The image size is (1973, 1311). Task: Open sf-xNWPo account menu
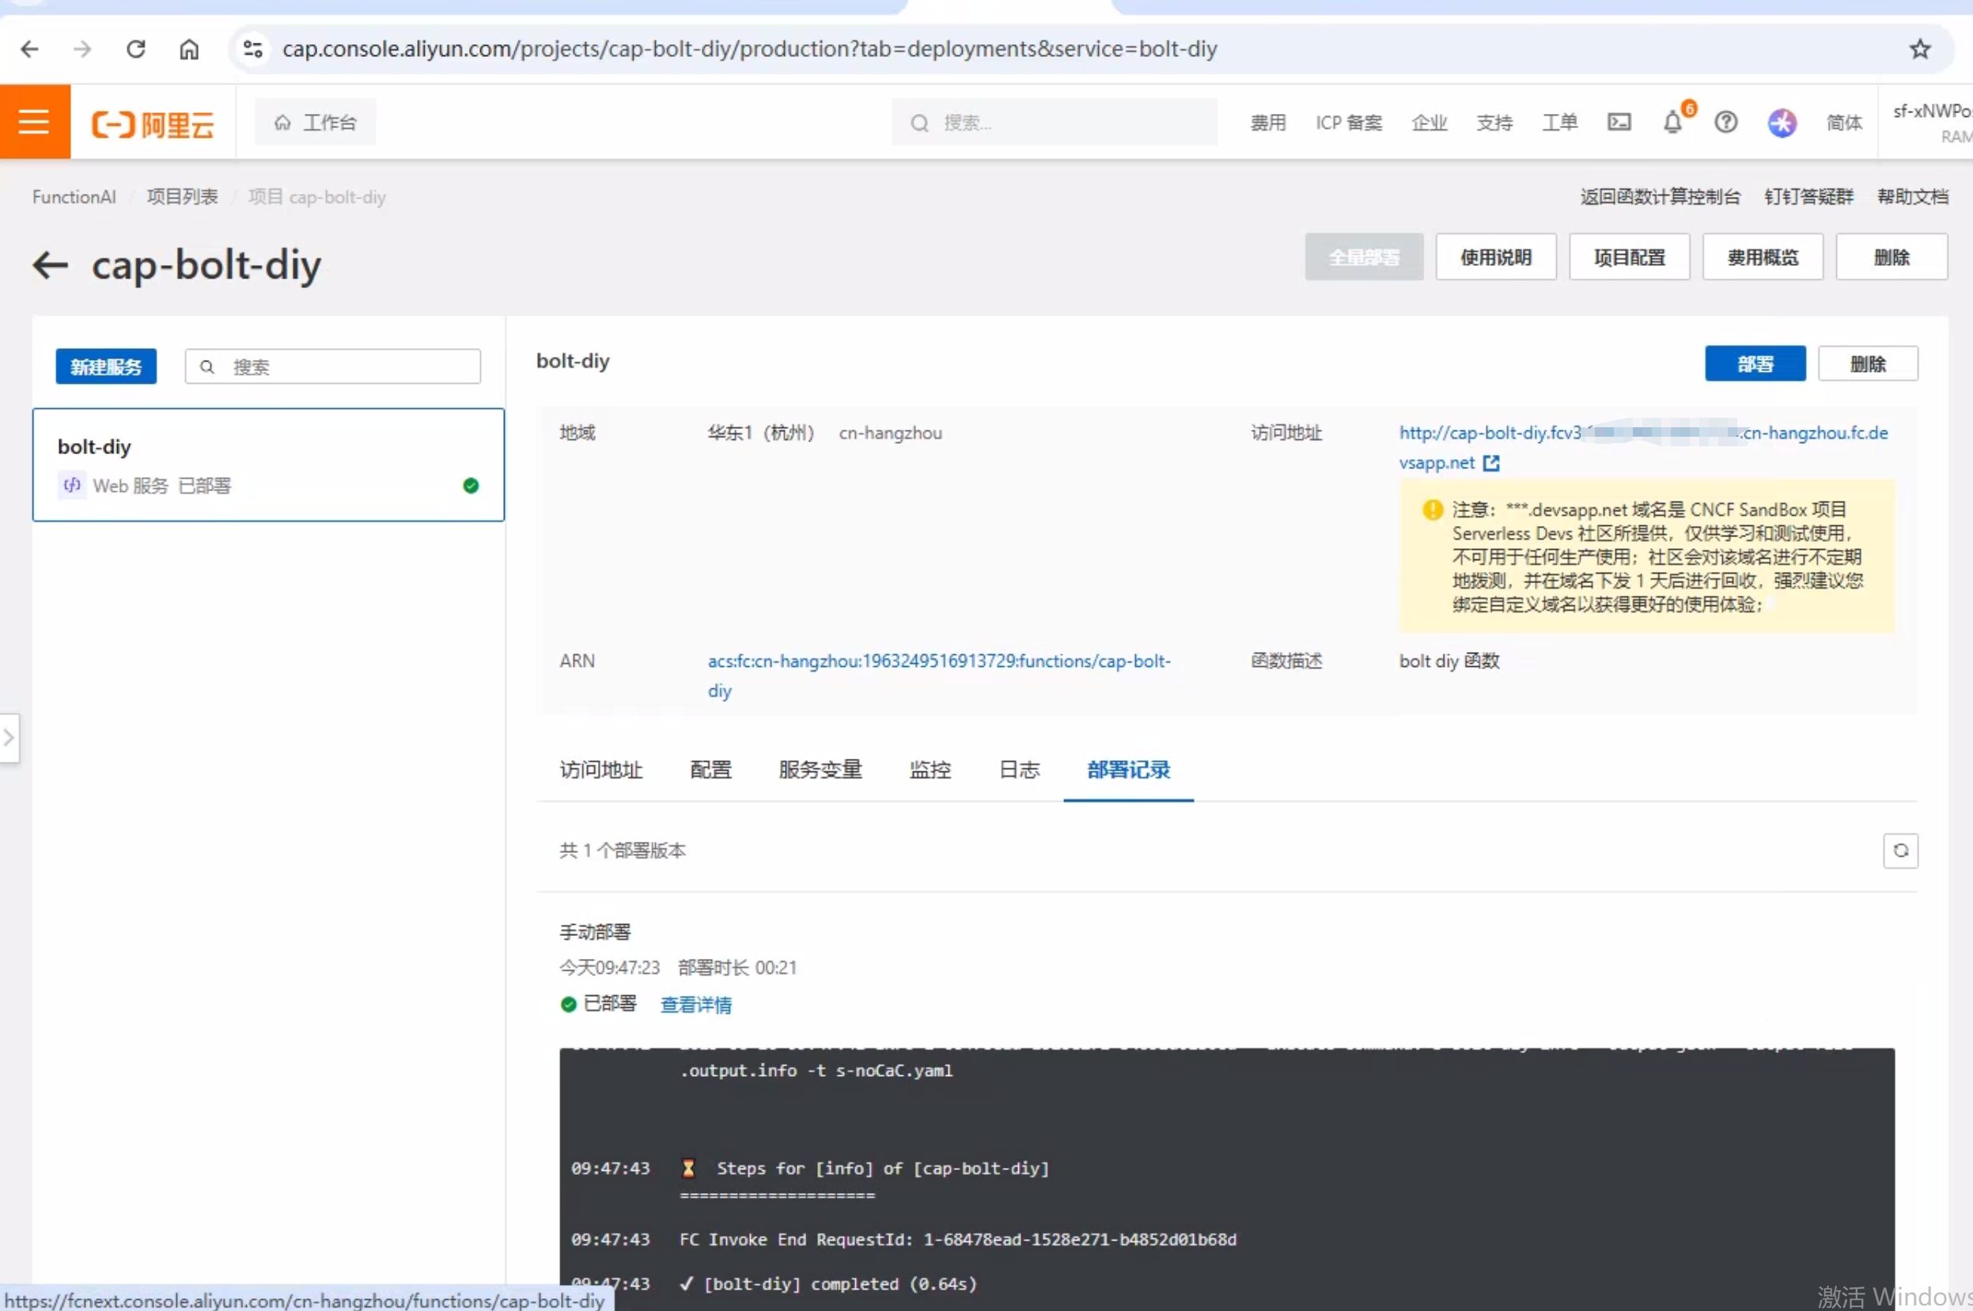click(x=1931, y=122)
